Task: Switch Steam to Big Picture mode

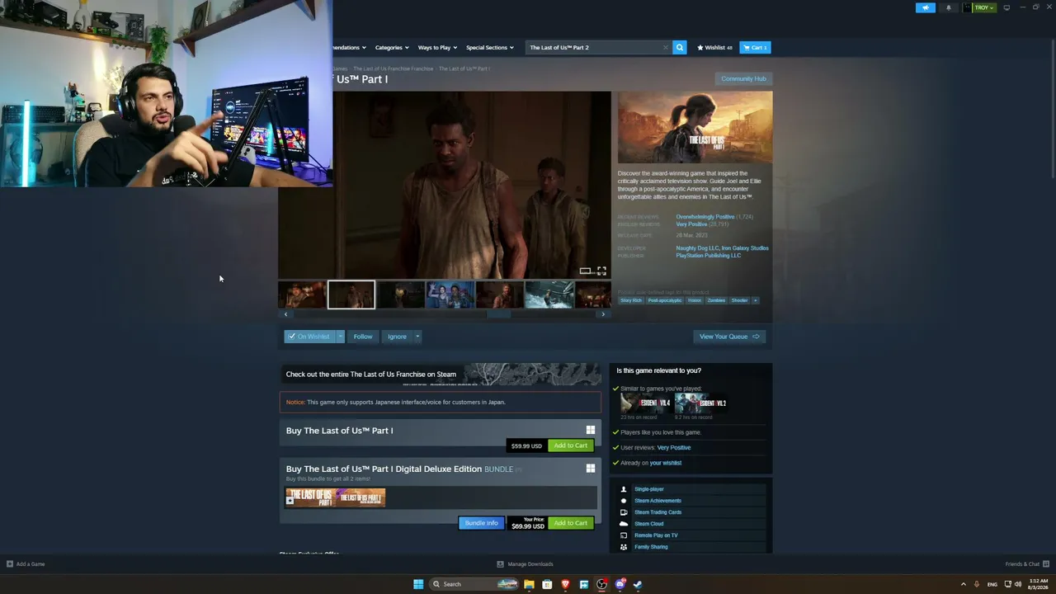Action: point(1006,7)
